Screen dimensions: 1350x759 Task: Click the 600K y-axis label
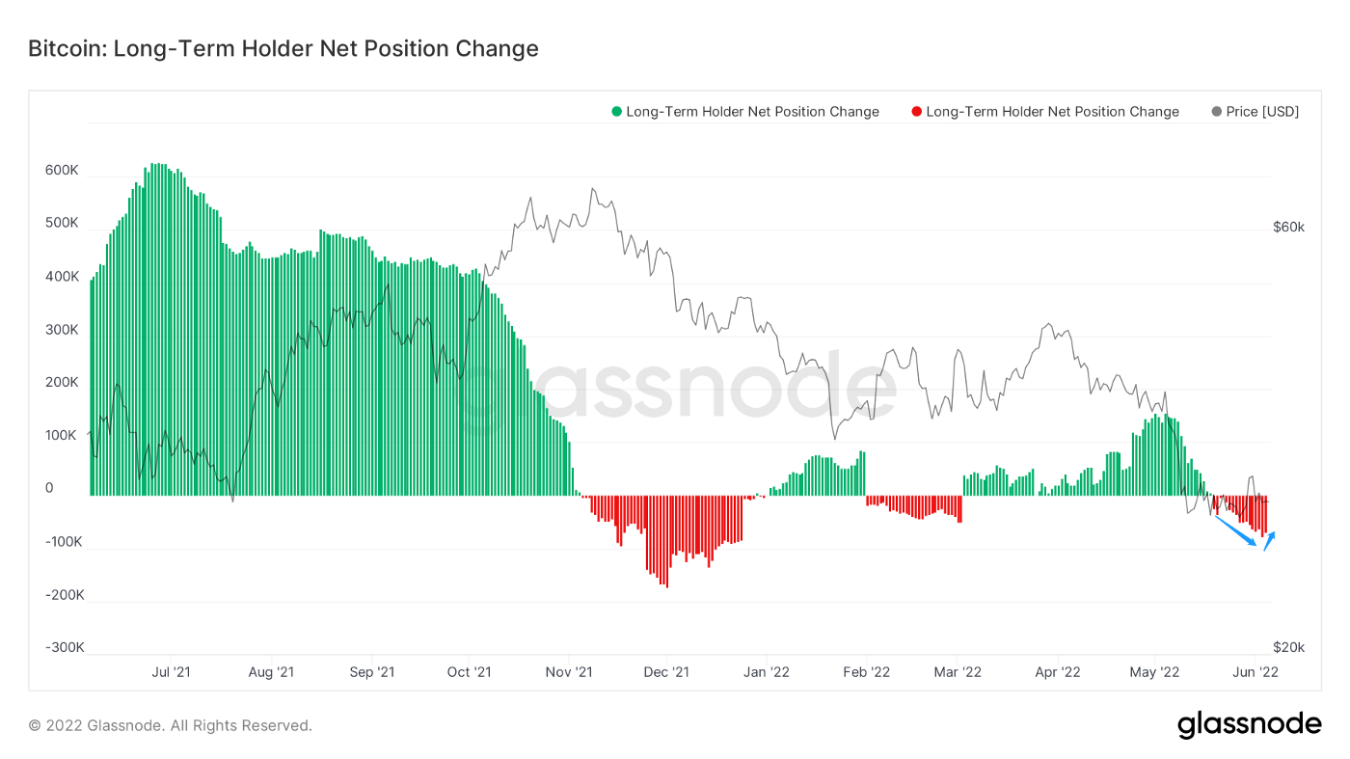[62, 171]
